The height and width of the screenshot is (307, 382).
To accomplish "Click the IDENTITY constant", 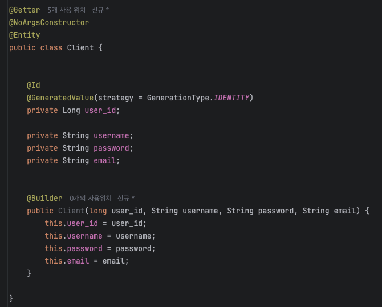I will coord(231,98).
